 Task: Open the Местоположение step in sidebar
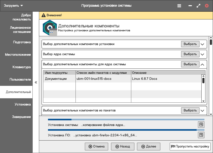pos(18,55)
